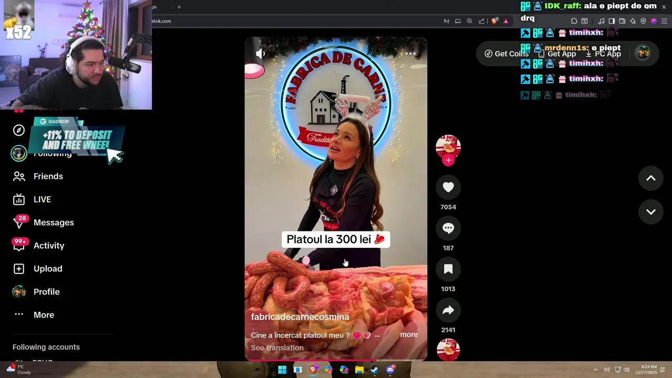
Task: Open the video three-dot options menu
Action: coord(411,54)
